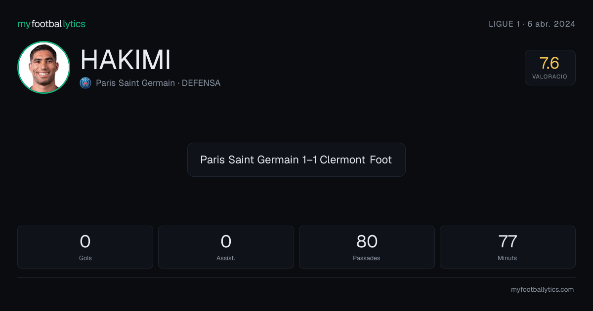The width and height of the screenshot is (593, 311).
Task: Click the Clermont Foot team name
Action: [356, 160]
